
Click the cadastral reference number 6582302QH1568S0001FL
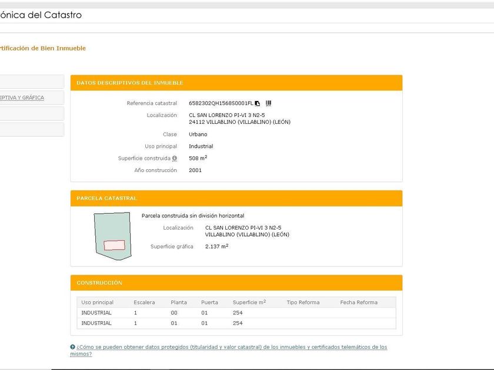221,103
